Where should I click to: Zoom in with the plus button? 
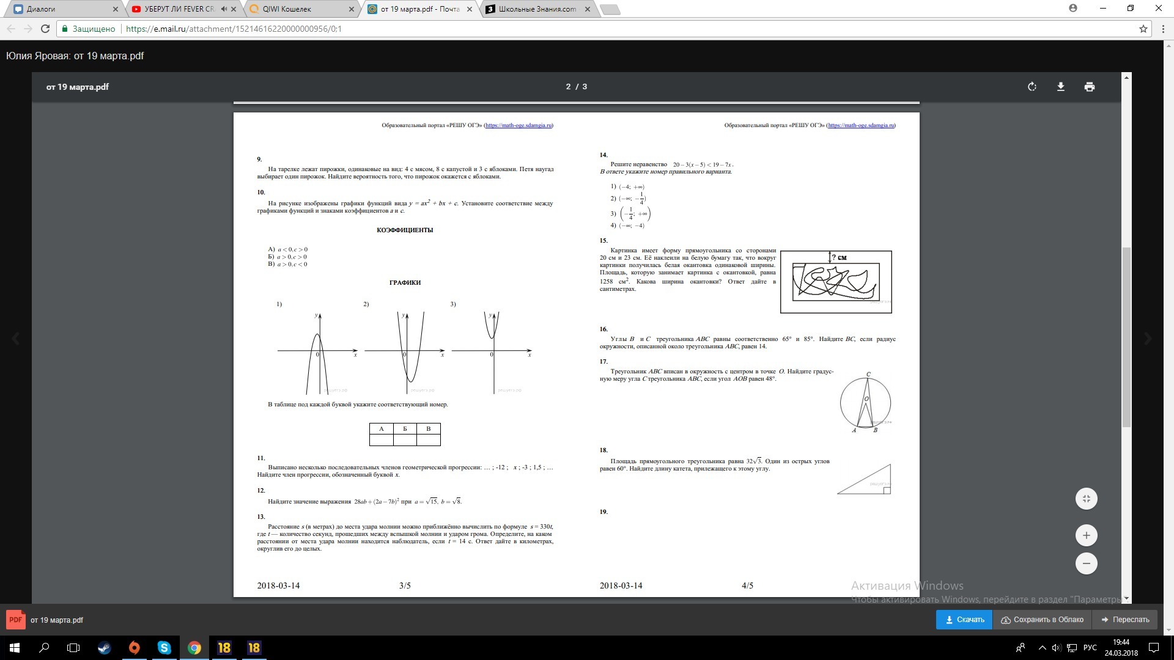pyautogui.click(x=1087, y=535)
